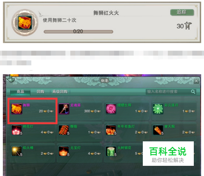204x176 pixels.
Task: Select the 火树银花 firework box icon
Action: (111, 151)
